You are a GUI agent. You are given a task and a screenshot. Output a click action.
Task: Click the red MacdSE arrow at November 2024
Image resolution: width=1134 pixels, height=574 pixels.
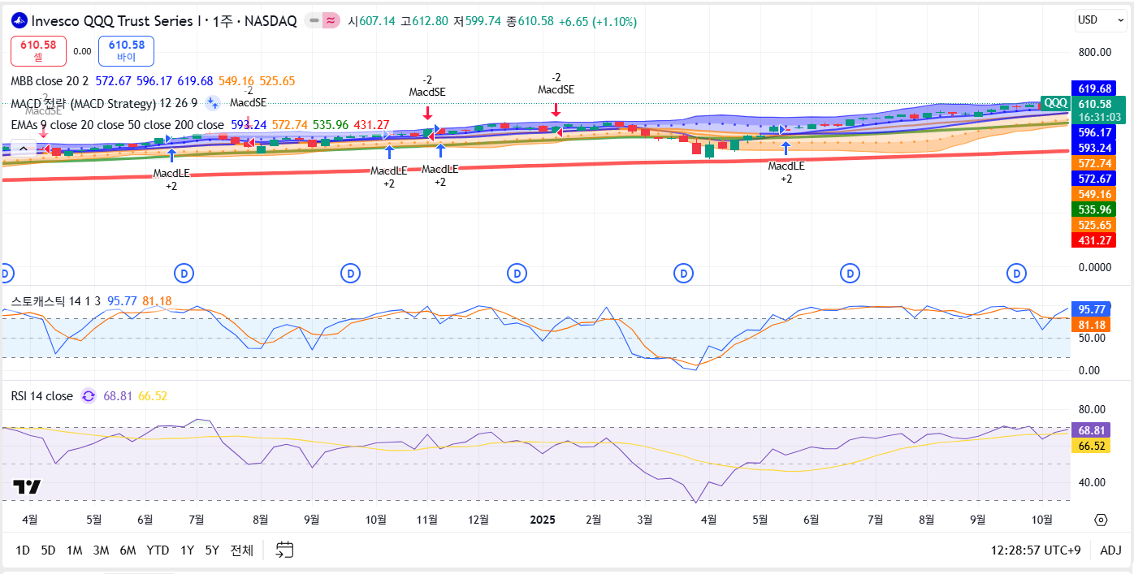point(427,113)
